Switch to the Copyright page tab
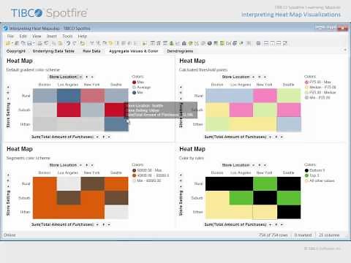 point(16,51)
